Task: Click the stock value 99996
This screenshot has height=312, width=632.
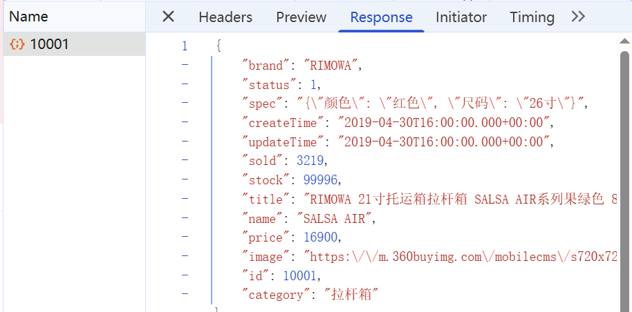Action: 320,180
